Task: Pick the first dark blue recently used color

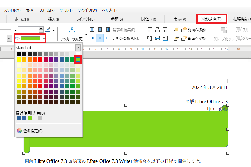Action: click(19, 118)
